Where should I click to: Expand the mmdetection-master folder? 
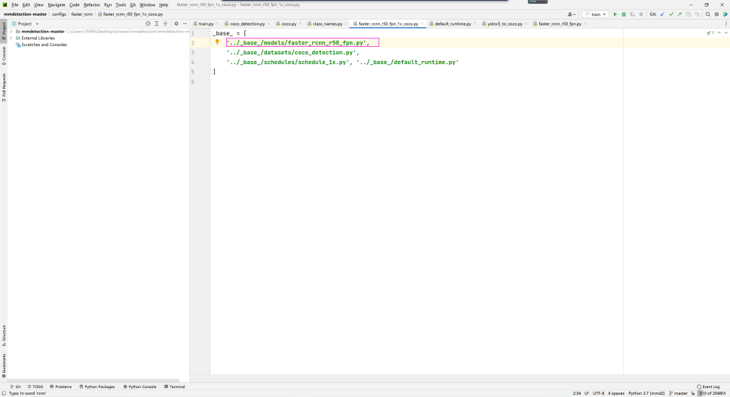click(x=11, y=32)
